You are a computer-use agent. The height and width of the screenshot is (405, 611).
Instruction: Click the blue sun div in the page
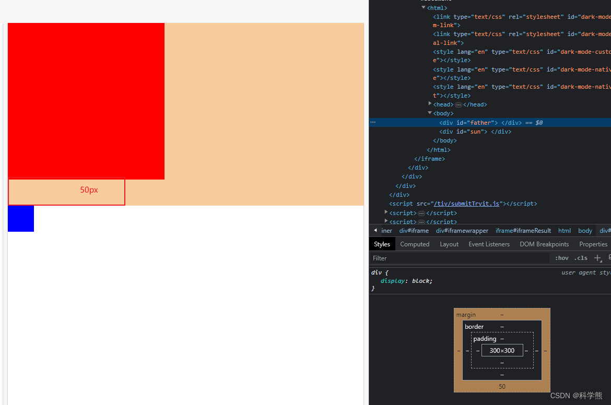coord(21,219)
